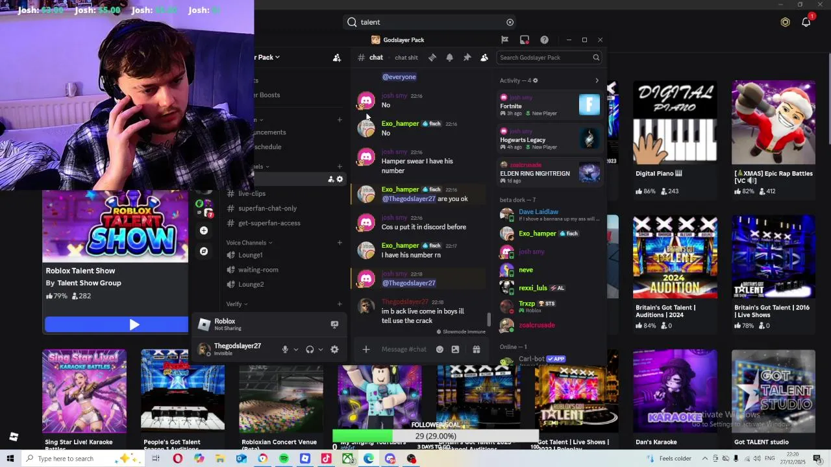Open Got TALENT studio game tile
The height and width of the screenshot is (467, 831).
pos(773,391)
